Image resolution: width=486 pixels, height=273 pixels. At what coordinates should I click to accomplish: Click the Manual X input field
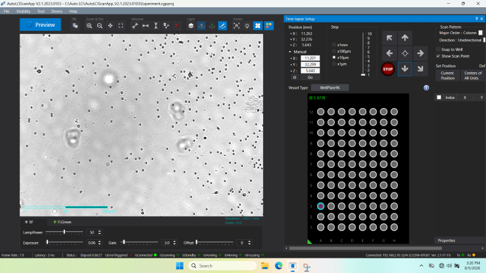(x=310, y=58)
